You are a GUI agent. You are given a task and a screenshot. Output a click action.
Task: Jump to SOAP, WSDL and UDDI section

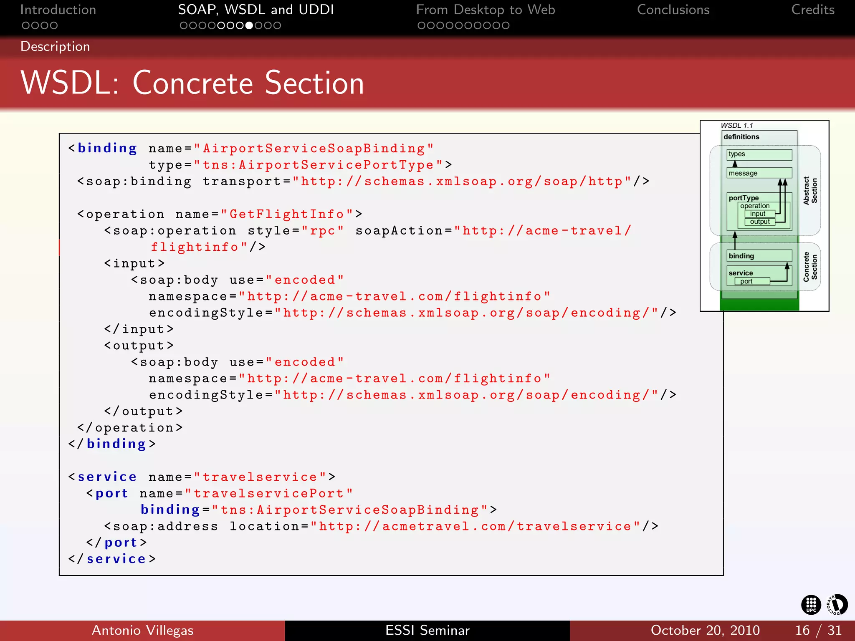coord(256,10)
